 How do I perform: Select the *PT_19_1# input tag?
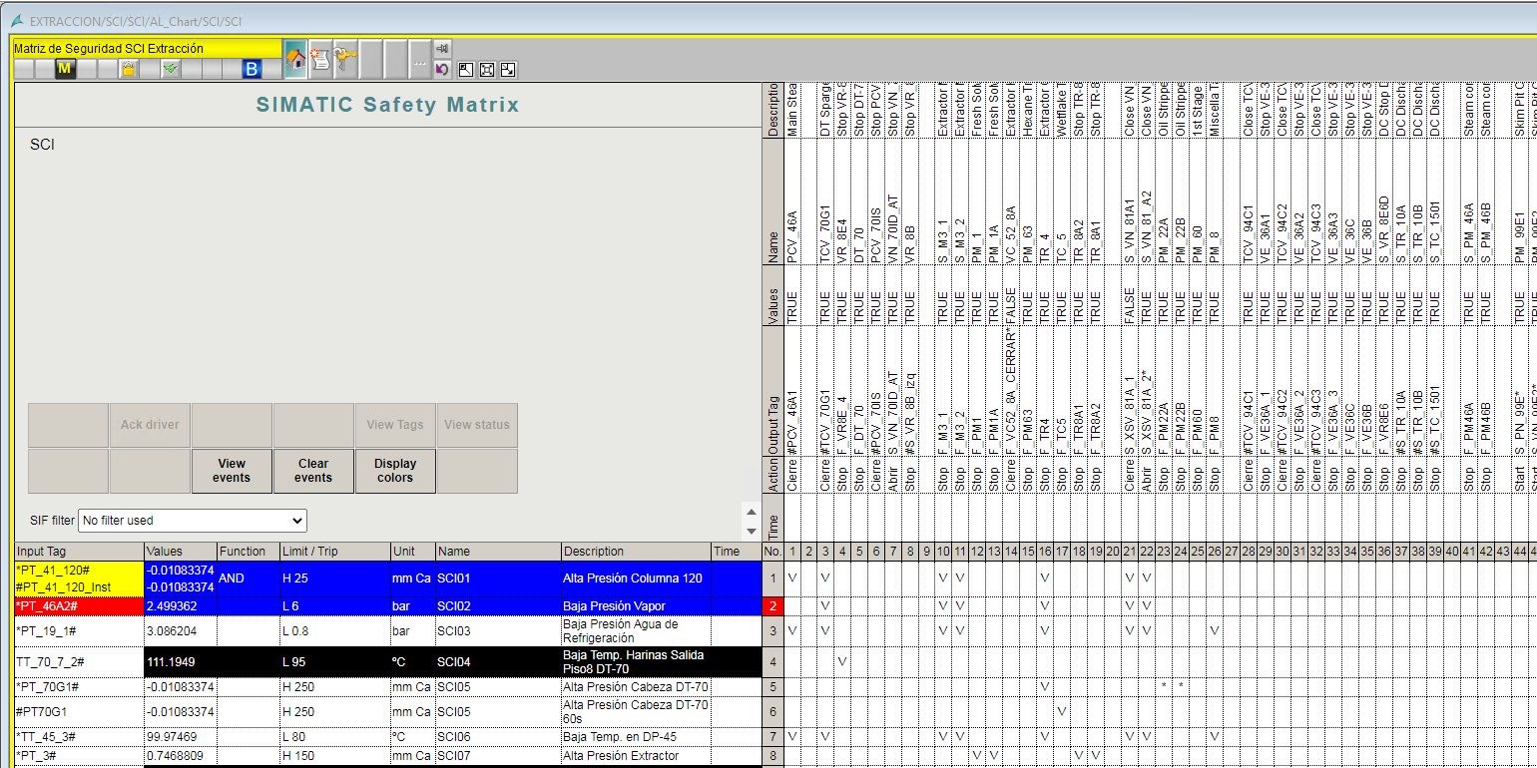pyautogui.click(x=79, y=631)
